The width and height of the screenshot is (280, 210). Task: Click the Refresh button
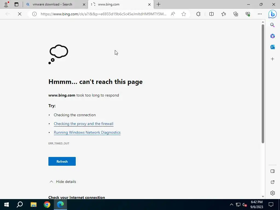point(62,161)
